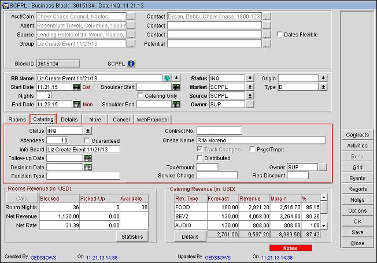Open the Market SCPPL dropdown
Viewport: 377px width, 263px height.
click(250, 87)
